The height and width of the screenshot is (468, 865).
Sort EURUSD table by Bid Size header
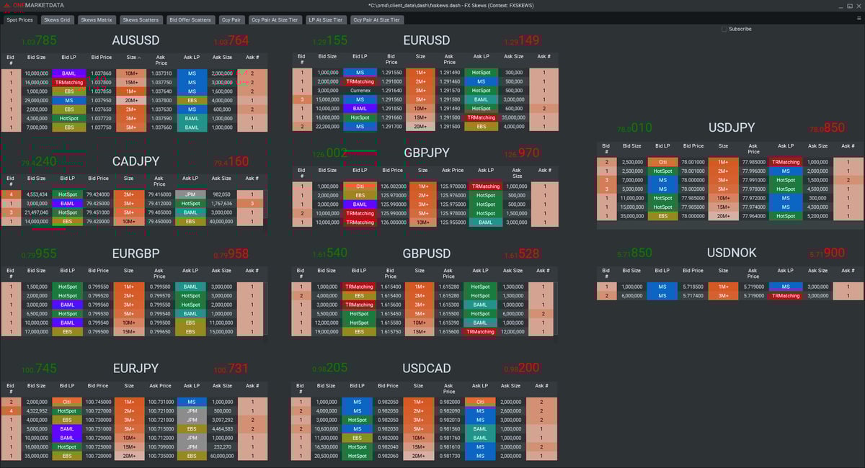pyautogui.click(x=327, y=56)
